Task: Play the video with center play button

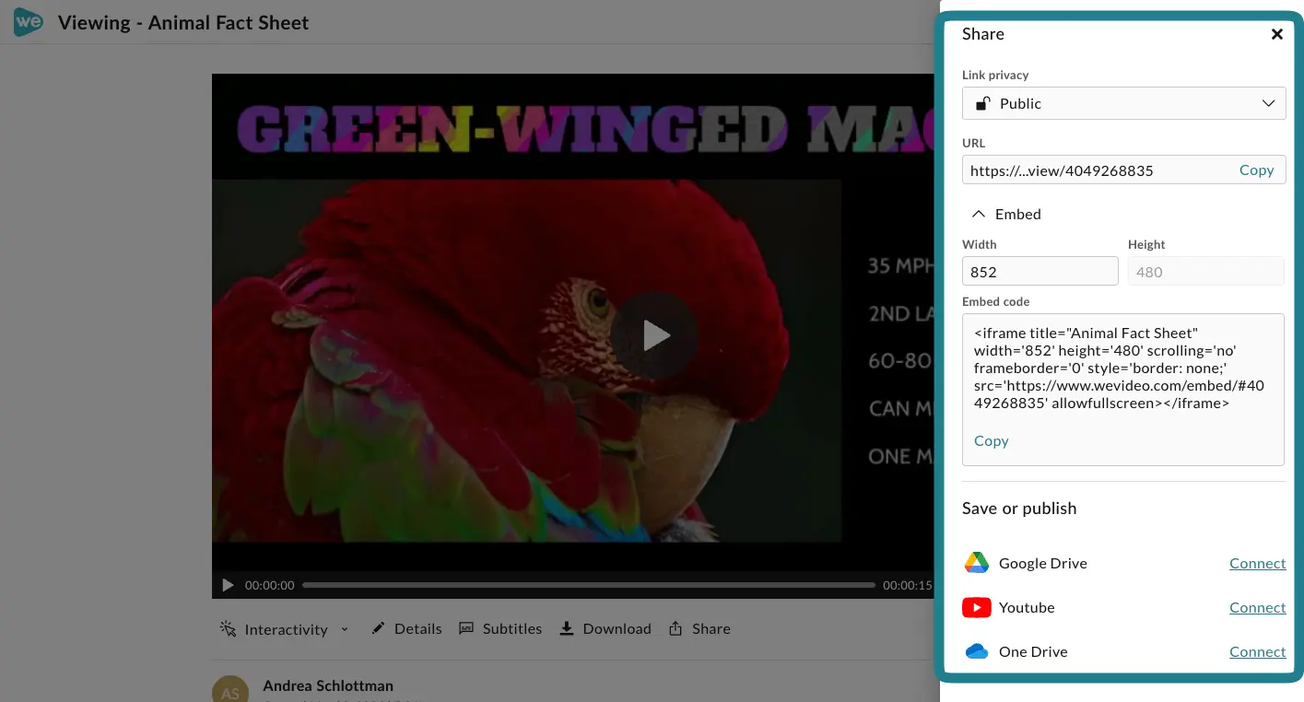Action: click(654, 335)
